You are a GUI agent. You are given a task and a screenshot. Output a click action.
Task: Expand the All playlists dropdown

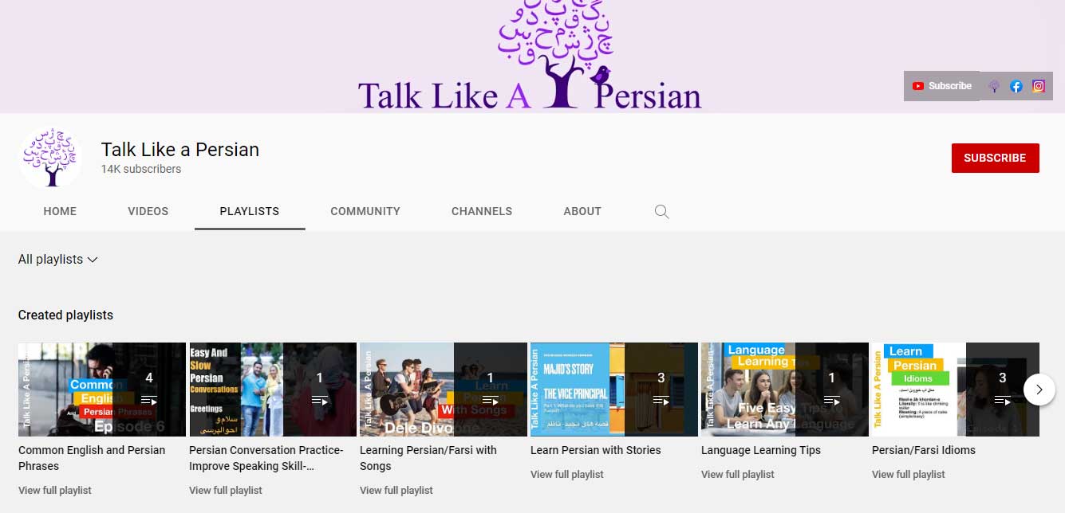point(58,259)
